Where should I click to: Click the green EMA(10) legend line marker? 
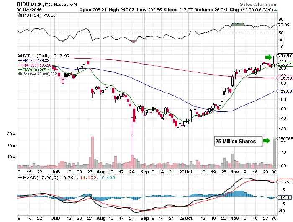click(x=20, y=70)
